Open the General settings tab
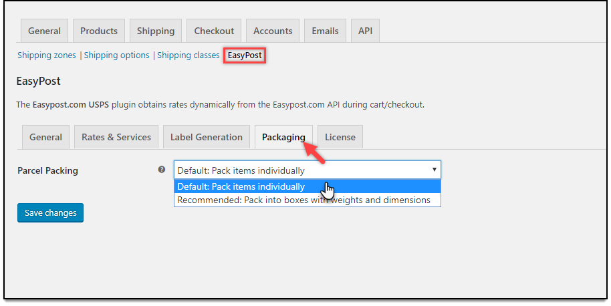This screenshot has height=306, width=611. (x=44, y=31)
